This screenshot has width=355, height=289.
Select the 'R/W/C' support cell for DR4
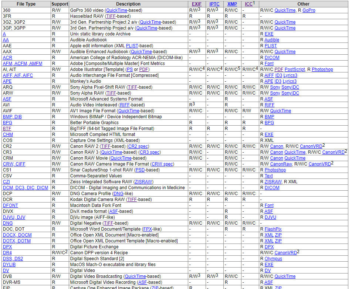pyautogui.click(x=60, y=252)
